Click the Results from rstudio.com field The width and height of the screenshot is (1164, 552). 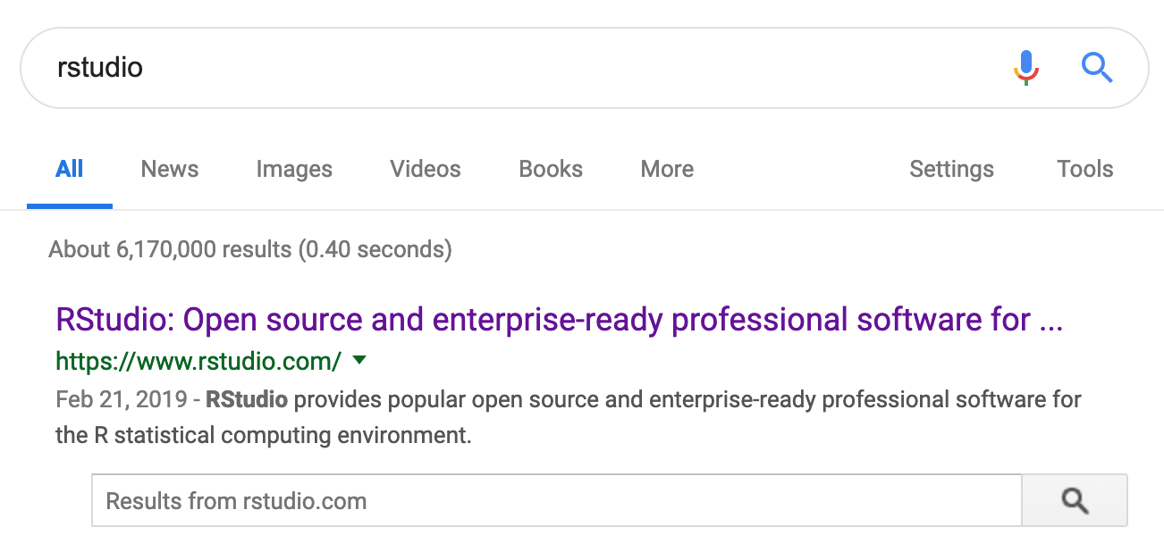[x=554, y=500]
